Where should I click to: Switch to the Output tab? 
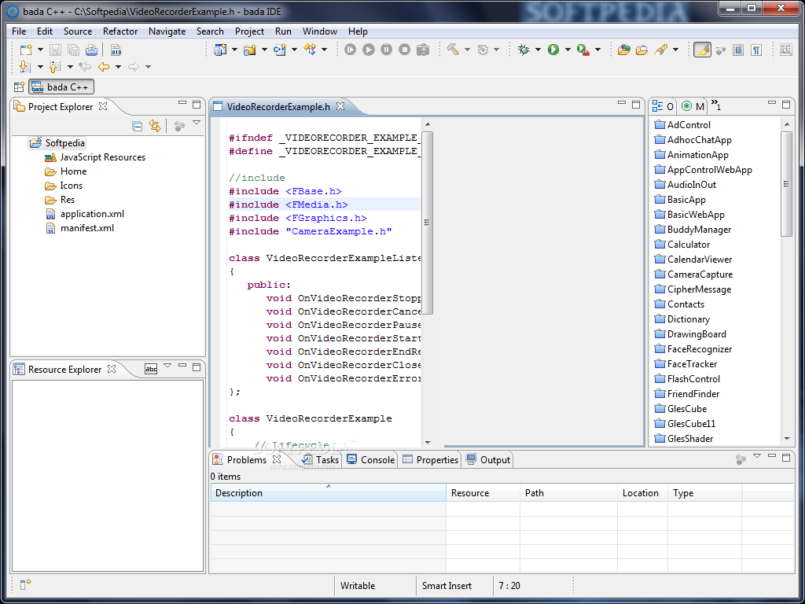tap(488, 459)
